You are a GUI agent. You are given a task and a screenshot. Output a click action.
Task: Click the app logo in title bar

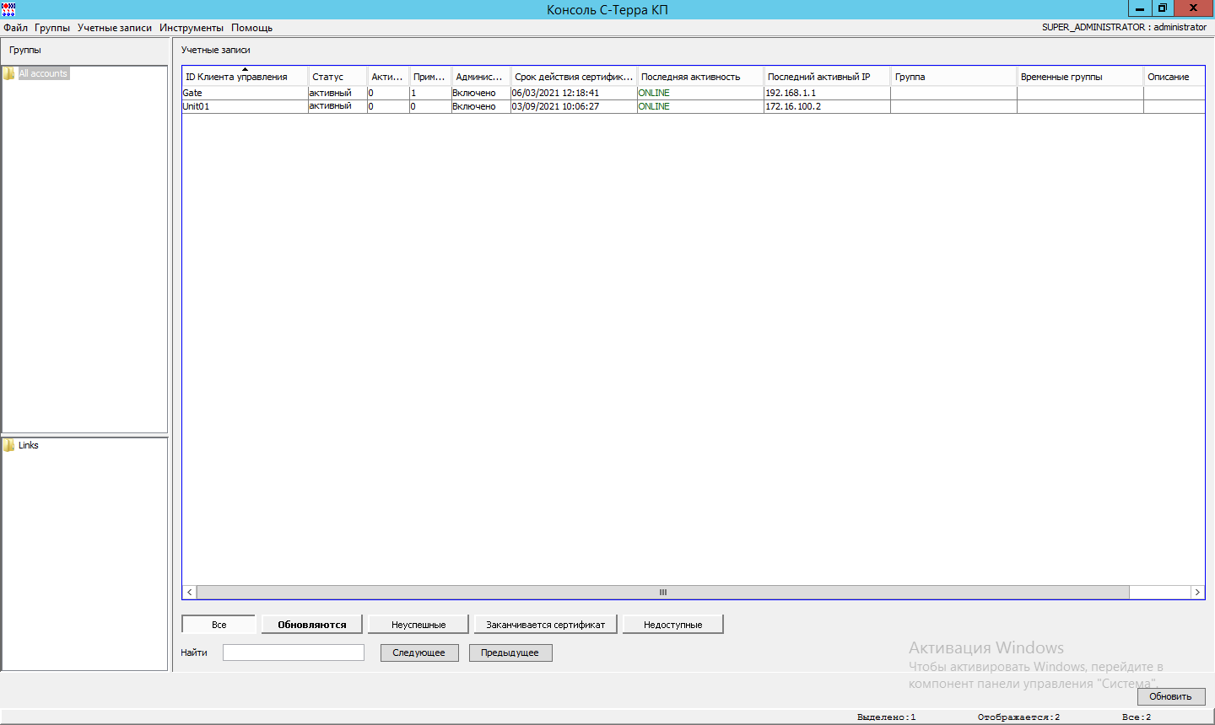pyautogui.click(x=8, y=9)
